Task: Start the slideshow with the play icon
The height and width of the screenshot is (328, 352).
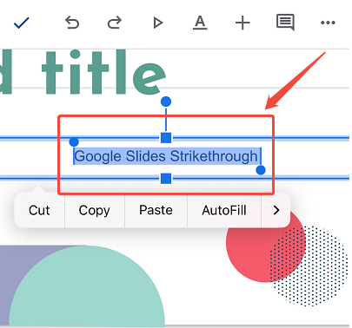Action: [158, 23]
